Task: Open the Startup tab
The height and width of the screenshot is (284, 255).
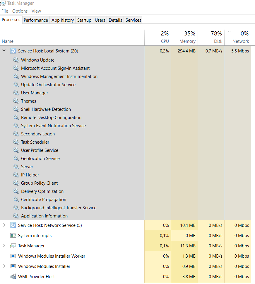Action: click(84, 20)
